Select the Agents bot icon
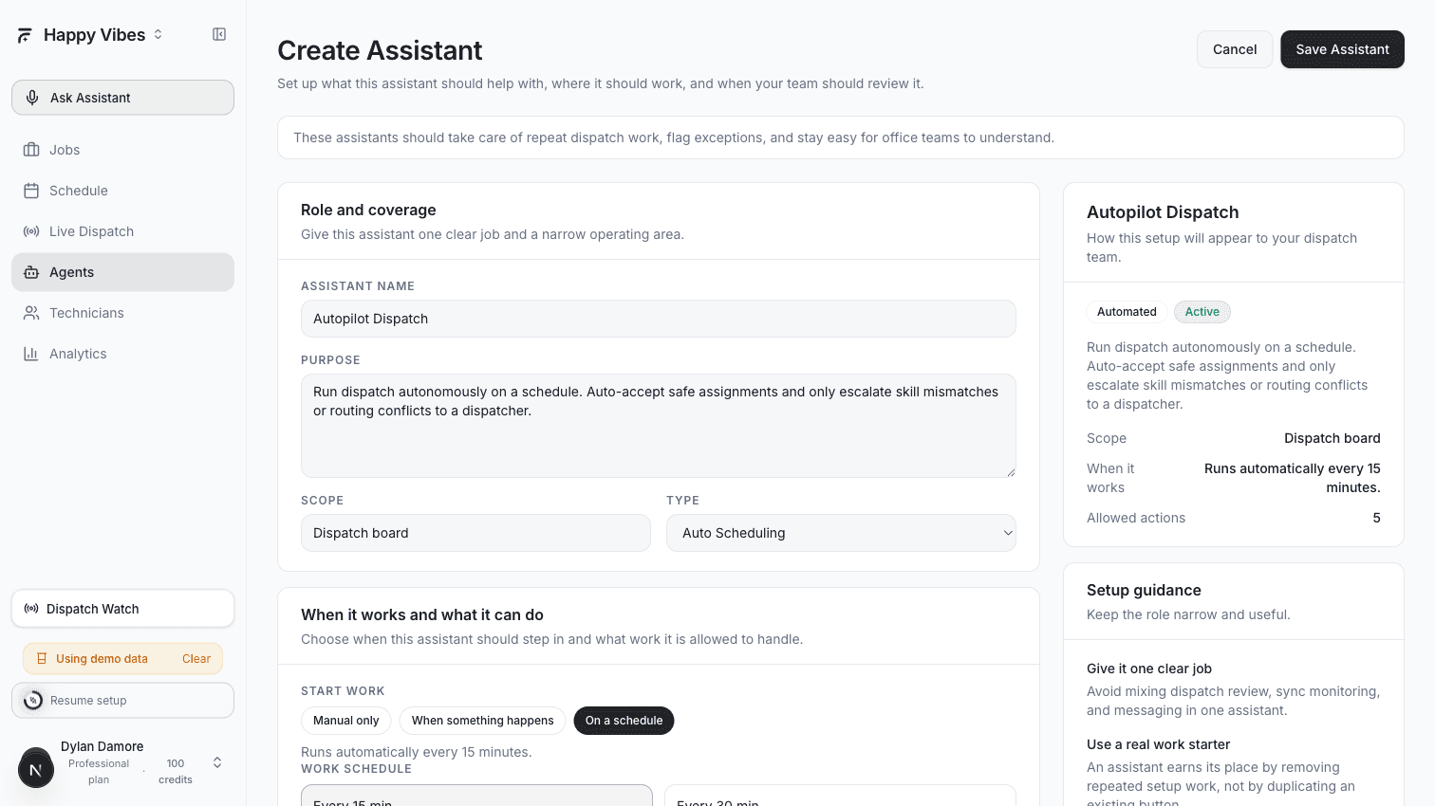 click(x=33, y=272)
